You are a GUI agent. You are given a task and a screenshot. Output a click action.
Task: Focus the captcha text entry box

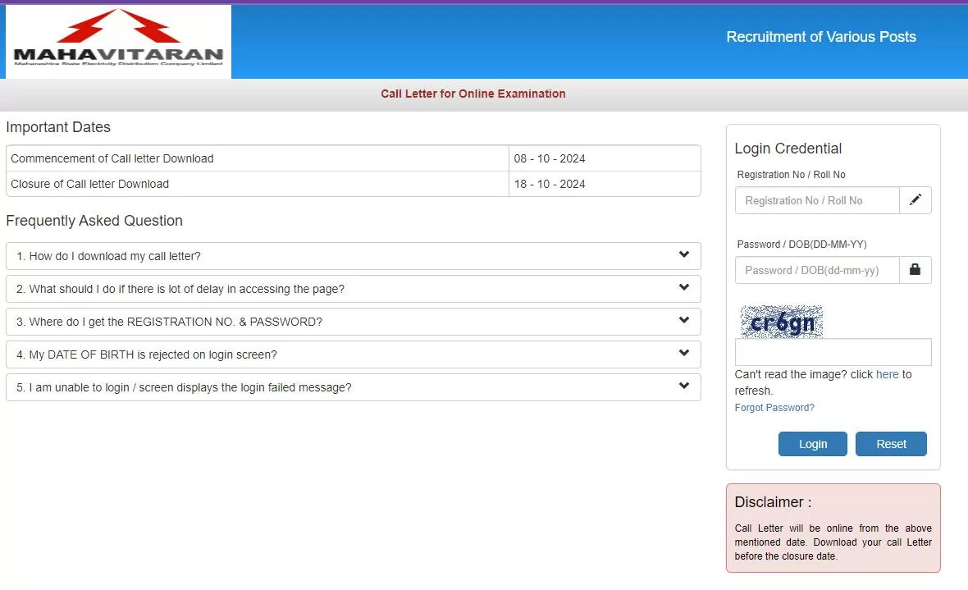pyautogui.click(x=833, y=352)
